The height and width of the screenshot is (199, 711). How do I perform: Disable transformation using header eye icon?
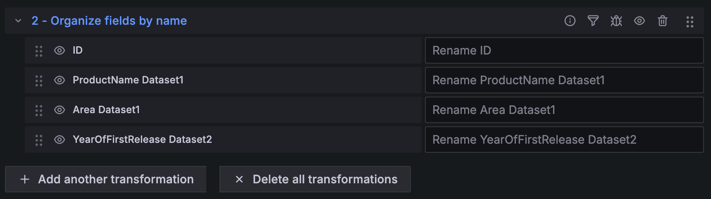(639, 21)
